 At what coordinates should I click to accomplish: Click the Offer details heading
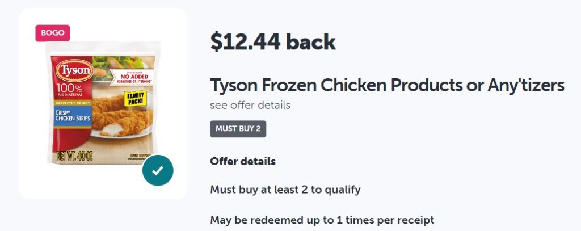(x=243, y=161)
